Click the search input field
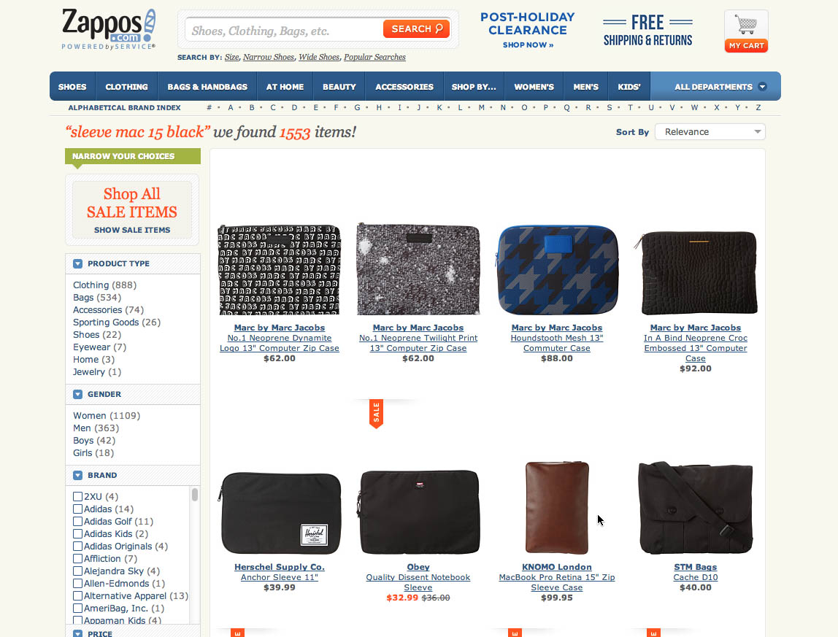The image size is (838, 637). (x=285, y=31)
